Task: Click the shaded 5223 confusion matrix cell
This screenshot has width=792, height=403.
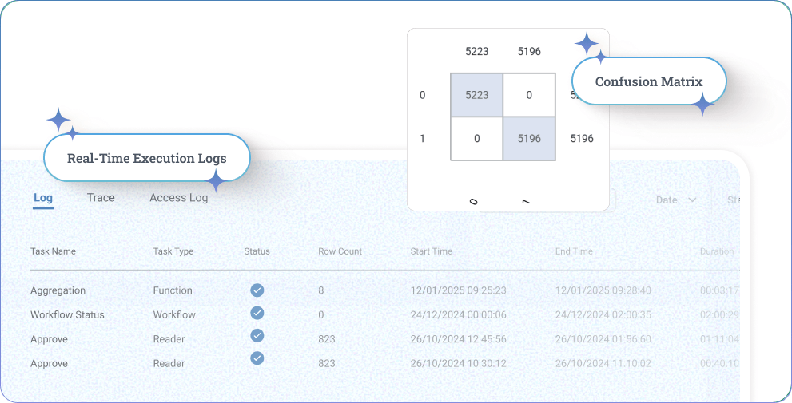Action: [477, 95]
